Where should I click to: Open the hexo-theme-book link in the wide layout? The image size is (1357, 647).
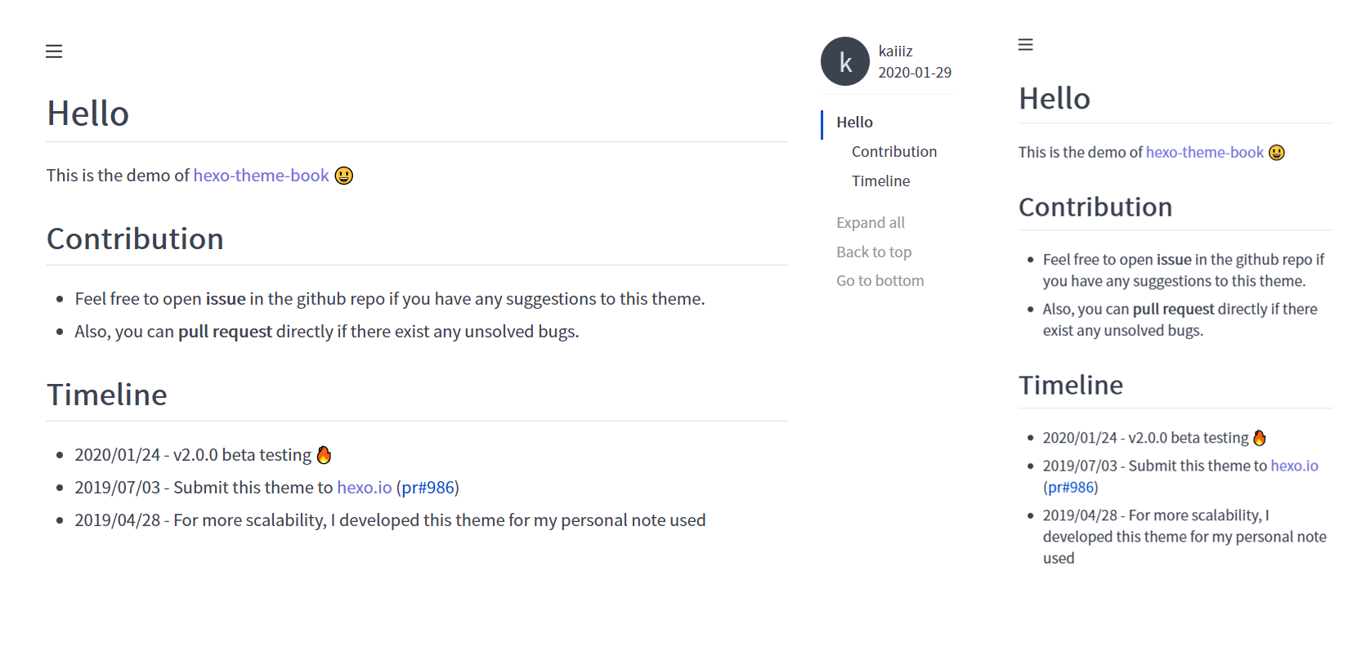click(261, 176)
